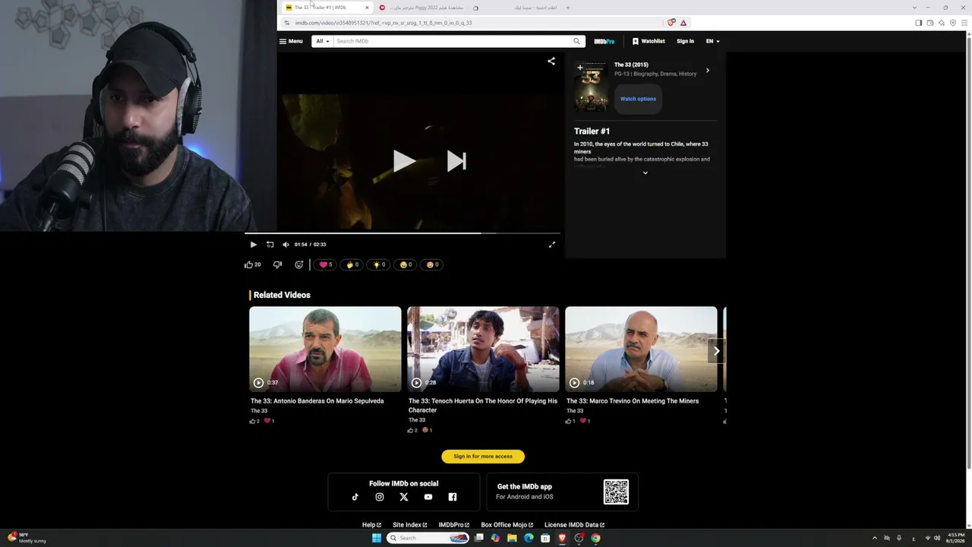Toggle the laughing face reaction

coord(406,264)
